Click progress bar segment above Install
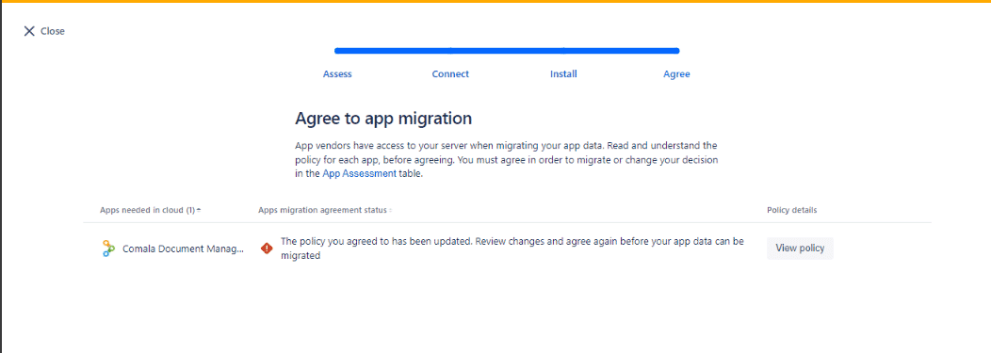The image size is (991, 353). tap(622, 51)
